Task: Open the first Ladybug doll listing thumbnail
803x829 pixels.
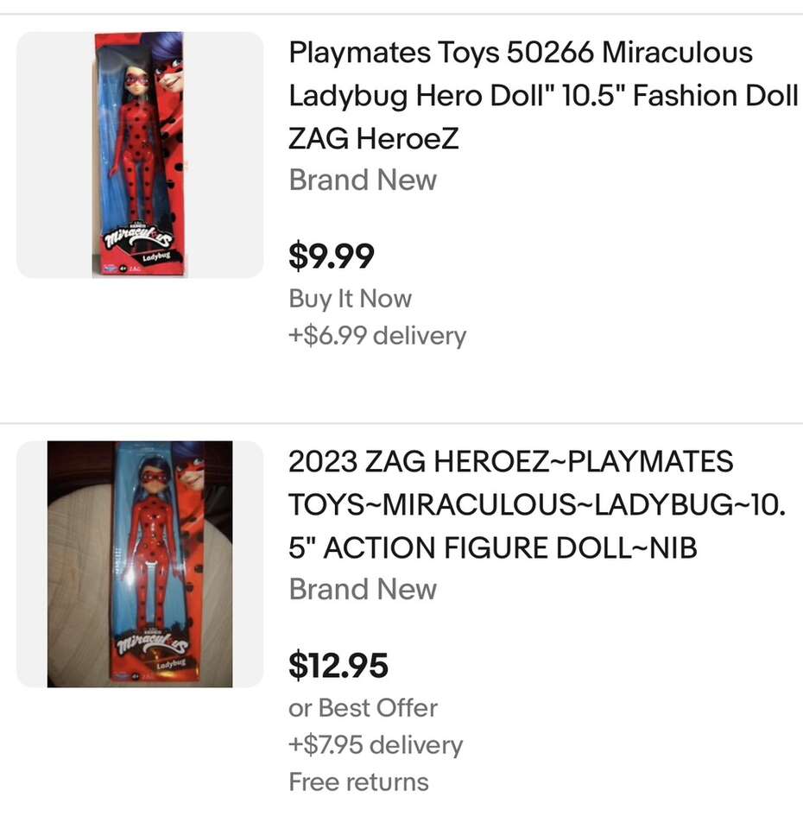Action: click(x=140, y=155)
